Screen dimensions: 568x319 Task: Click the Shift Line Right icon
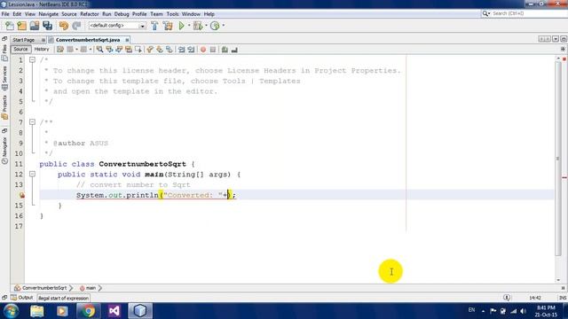tap(191, 50)
